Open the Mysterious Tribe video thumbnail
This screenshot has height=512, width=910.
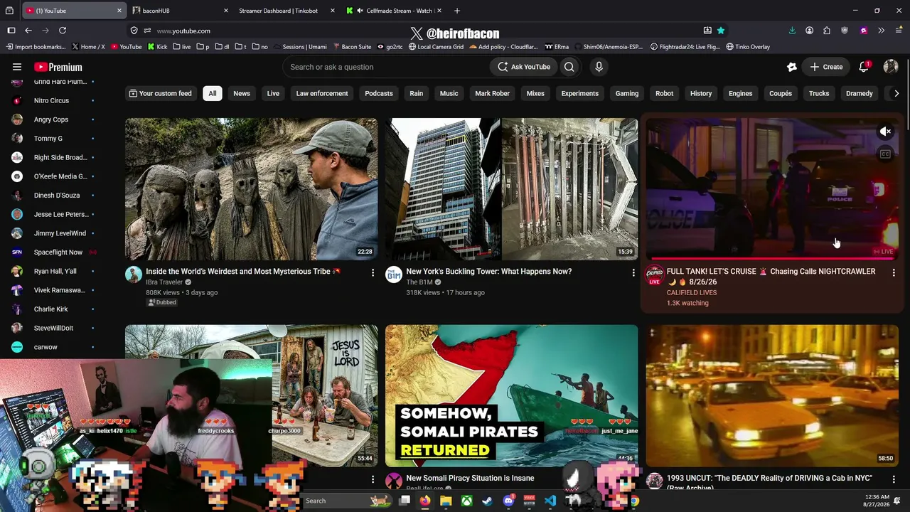tap(252, 189)
